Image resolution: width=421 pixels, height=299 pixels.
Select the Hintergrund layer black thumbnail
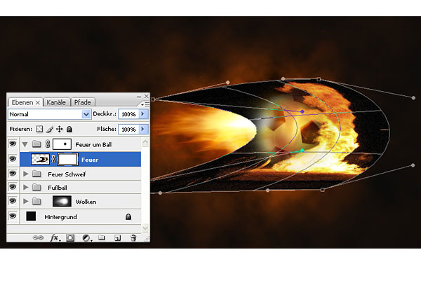point(31,216)
